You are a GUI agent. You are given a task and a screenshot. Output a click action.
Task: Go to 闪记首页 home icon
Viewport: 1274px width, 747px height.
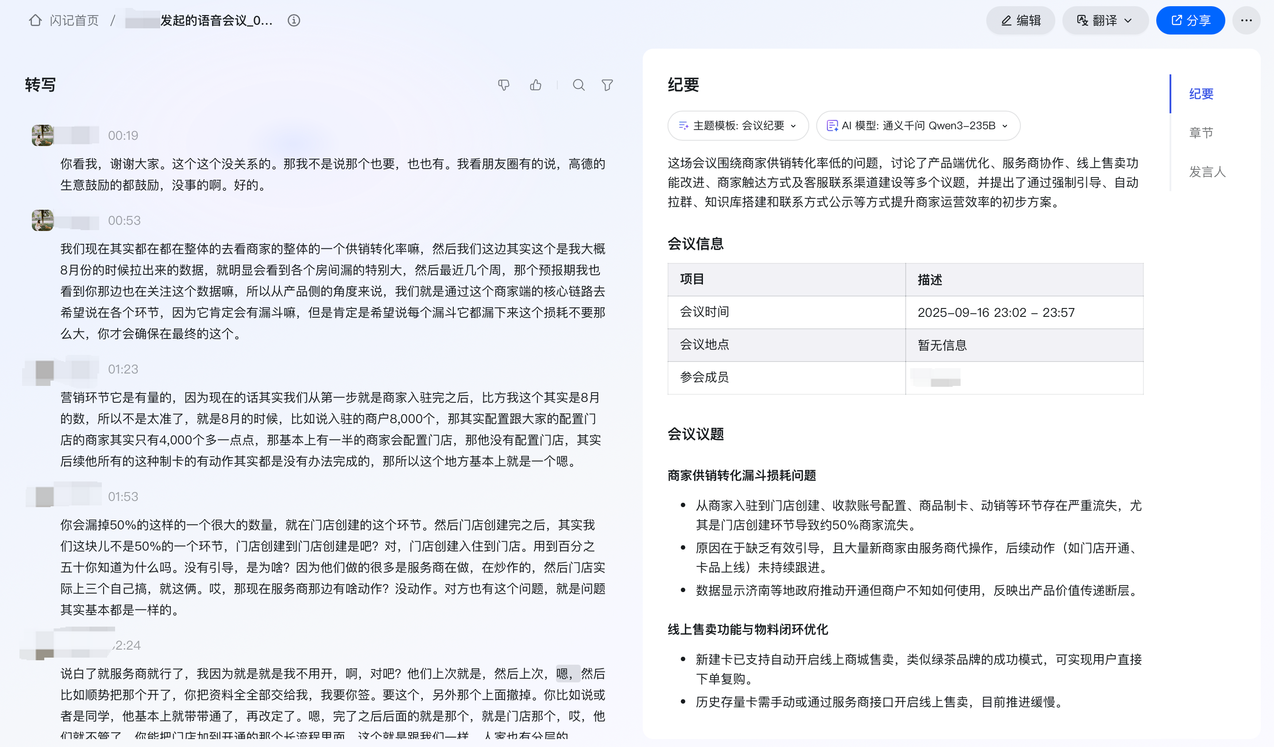[35, 20]
